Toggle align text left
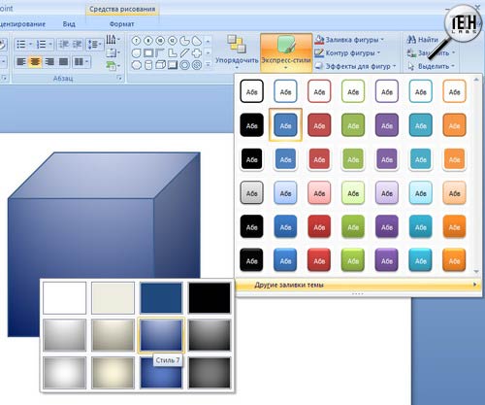The image size is (485, 405). tap(21, 62)
